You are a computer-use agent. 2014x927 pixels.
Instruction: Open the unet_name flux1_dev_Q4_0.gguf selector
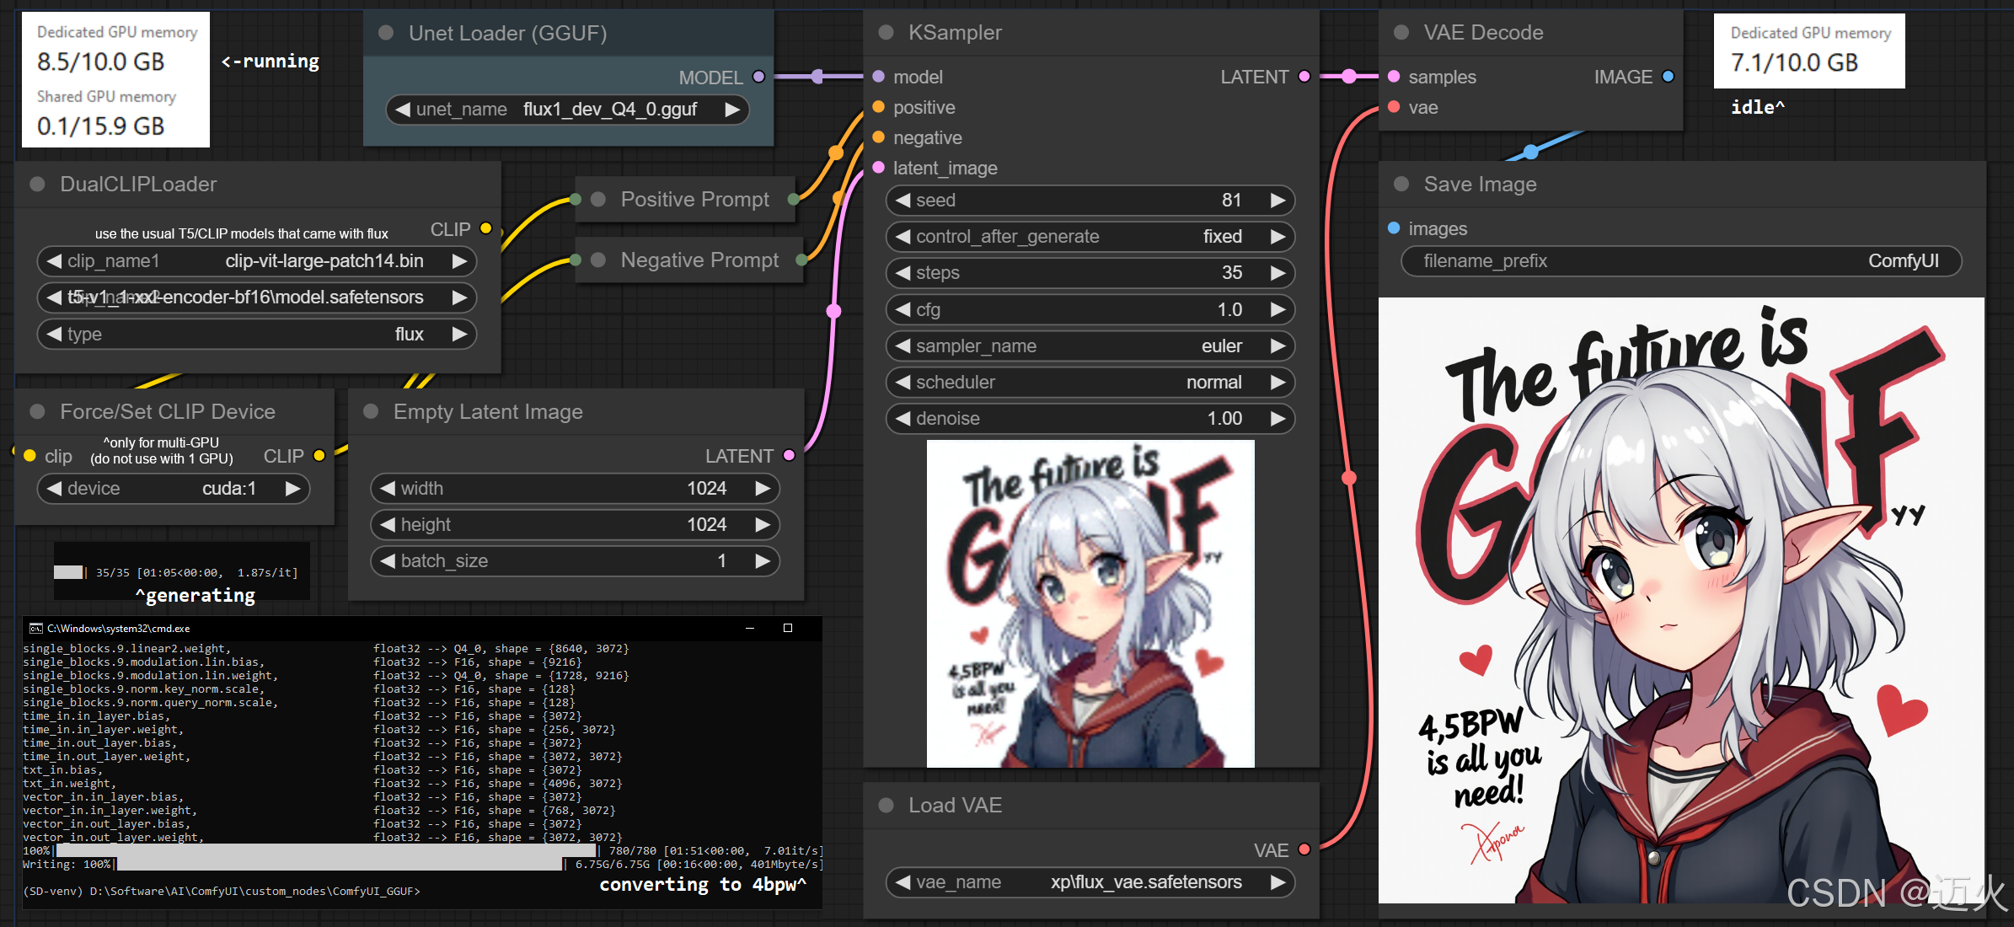pyautogui.click(x=566, y=110)
